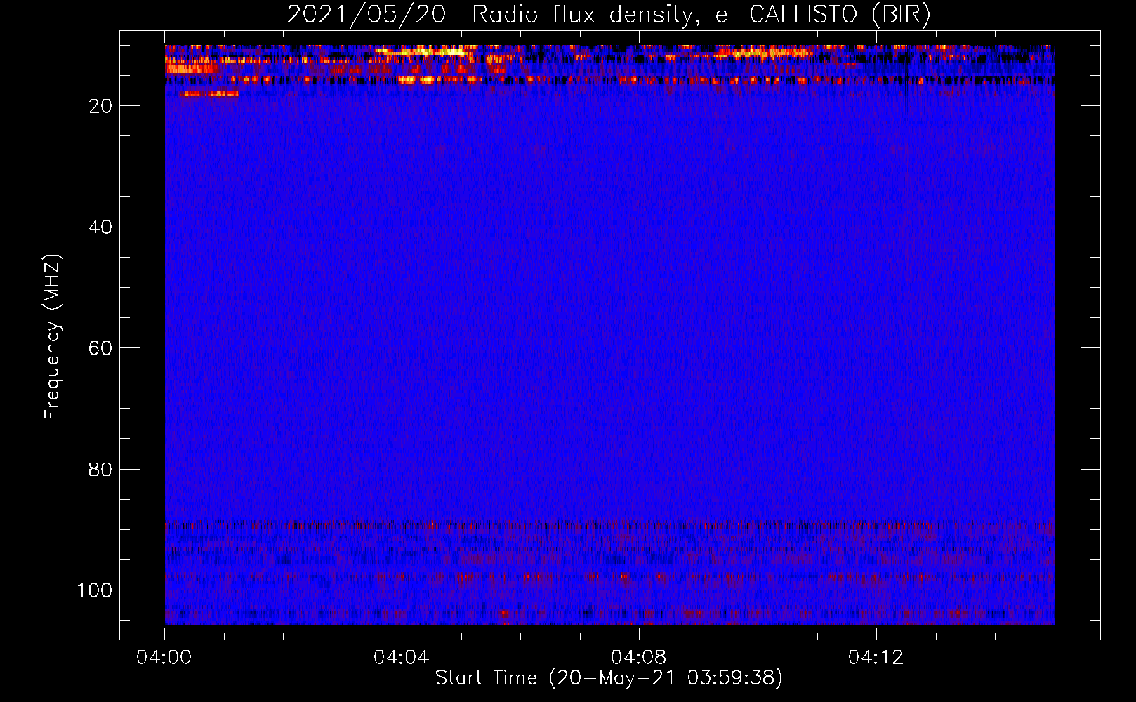This screenshot has height=702, width=1136.
Task: Click the 04:08 time tick label
Action: pyautogui.click(x=639, y=658)
